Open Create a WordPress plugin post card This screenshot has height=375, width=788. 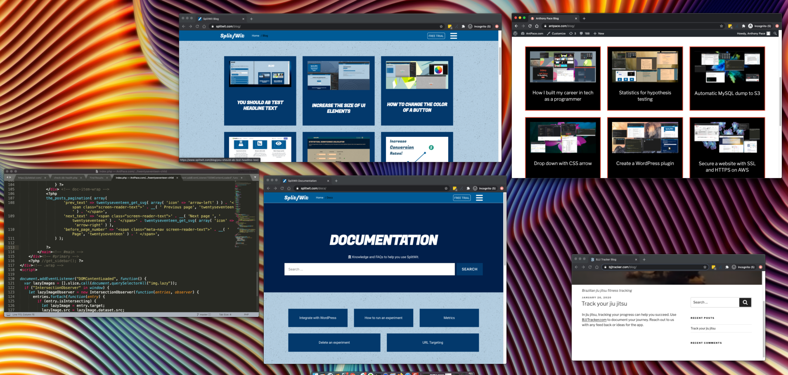tap(645, 148)
